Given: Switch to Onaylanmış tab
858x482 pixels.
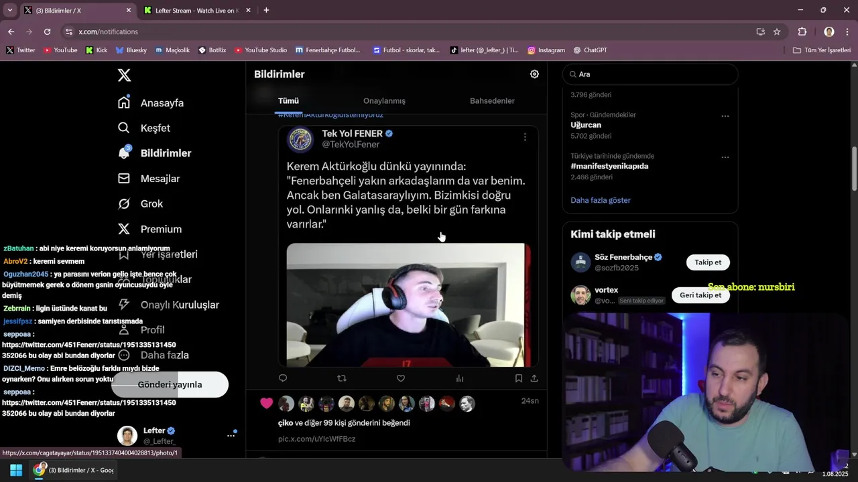Looking at the screenshot, I should [384, 100].
